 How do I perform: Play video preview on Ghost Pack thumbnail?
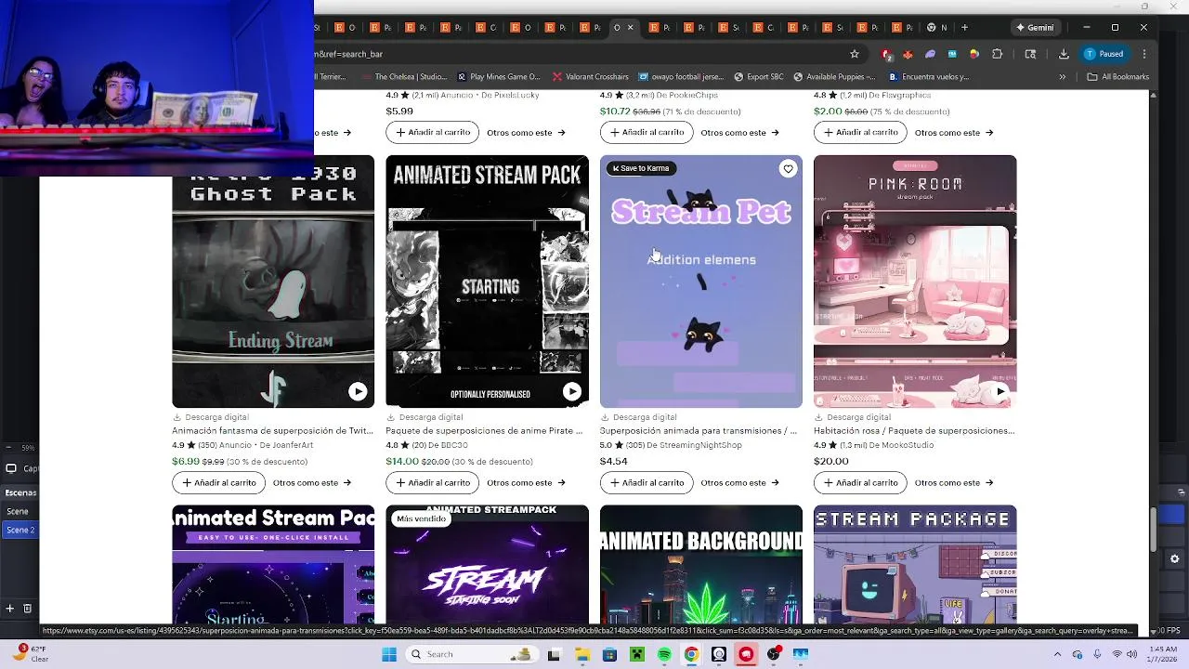coord(358,391)
